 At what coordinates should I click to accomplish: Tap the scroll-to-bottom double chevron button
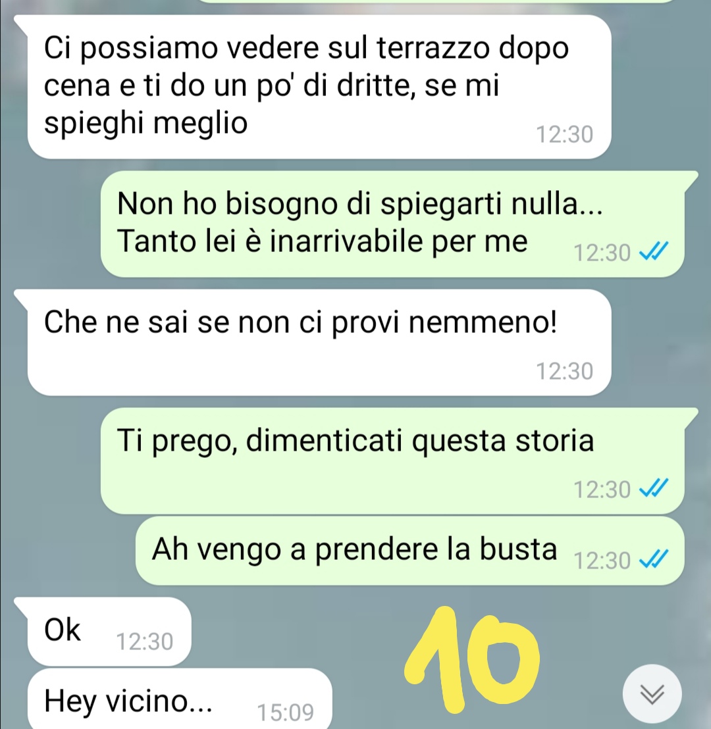[x=652, y=694]
